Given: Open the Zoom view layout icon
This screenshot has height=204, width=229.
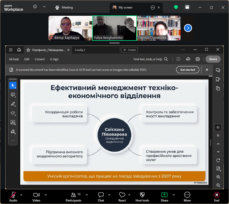Looking at the screenshot, I should click(187, 7).
